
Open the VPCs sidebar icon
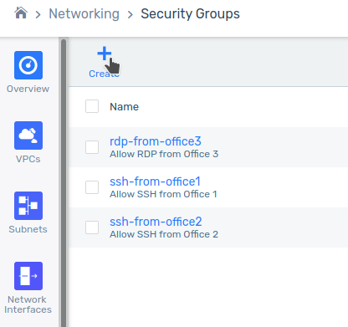point(28,135)
